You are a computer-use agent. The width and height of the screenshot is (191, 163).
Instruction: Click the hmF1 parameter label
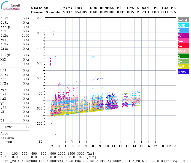point(4,94)
